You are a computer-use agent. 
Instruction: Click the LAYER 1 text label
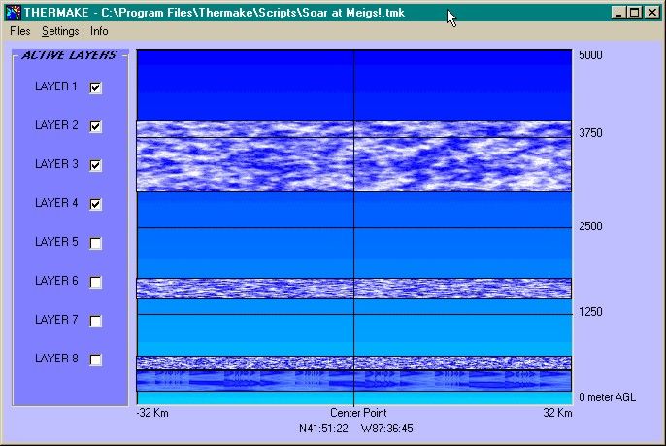pyautogui.click(x=56, y=86)
